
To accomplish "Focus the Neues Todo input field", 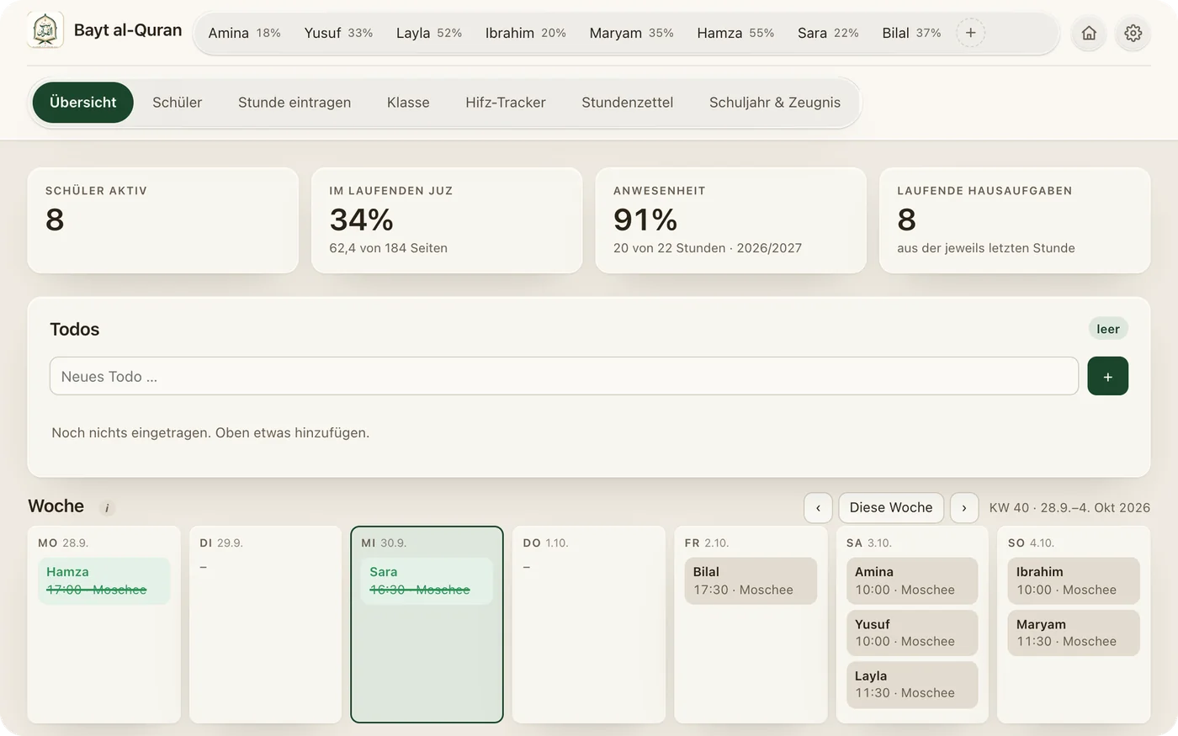I will click(564, 376).
